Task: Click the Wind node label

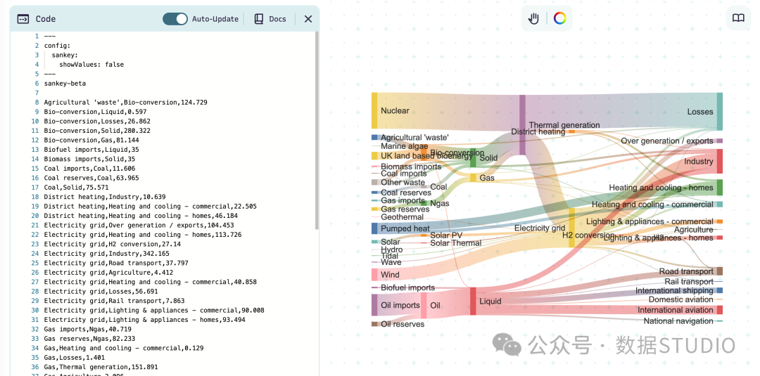Action: [390, 275]
